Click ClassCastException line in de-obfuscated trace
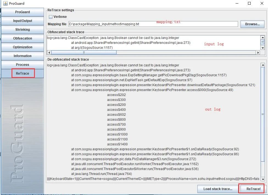Viewport: 268px width, 195px height. coord(113,65)
